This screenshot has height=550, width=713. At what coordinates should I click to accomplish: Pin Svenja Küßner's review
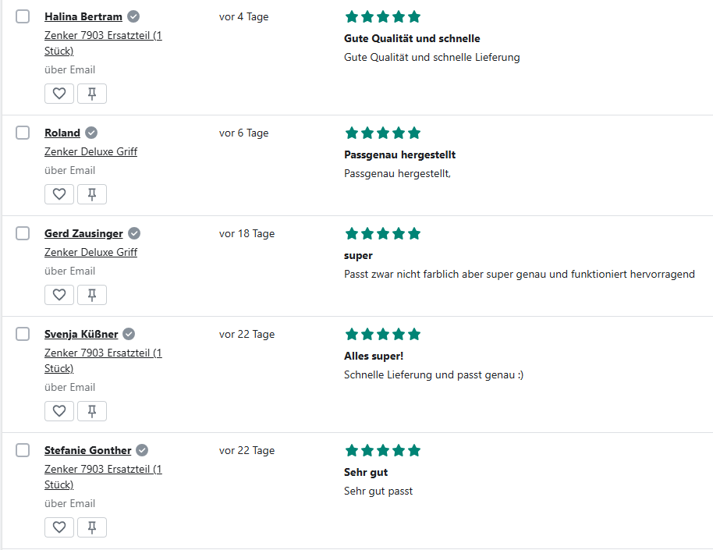point(92,411)
